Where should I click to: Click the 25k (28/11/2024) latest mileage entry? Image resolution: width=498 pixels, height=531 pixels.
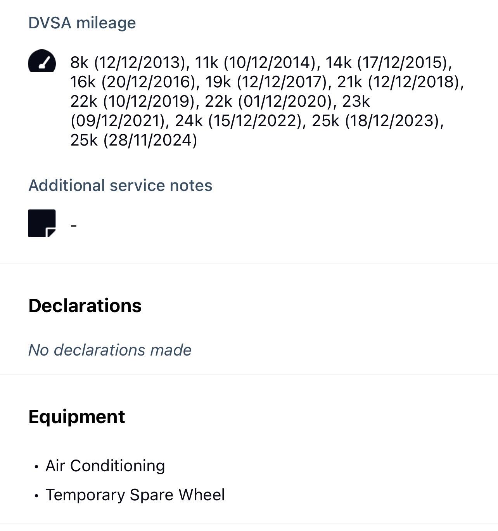pos(134,140)
